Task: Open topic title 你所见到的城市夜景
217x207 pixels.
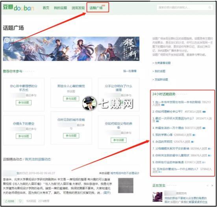Action: pos(71,120)
